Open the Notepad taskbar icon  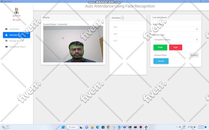pyautogui.click(x=119, y=127)
